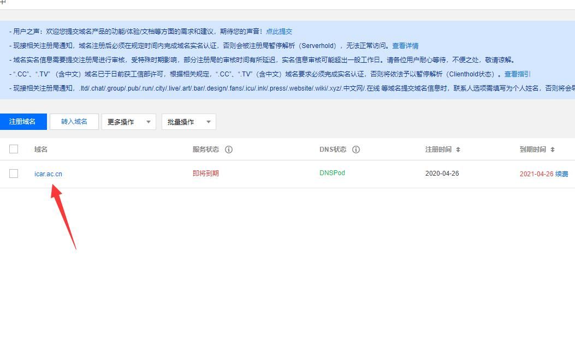
Task: Open the green DNSPod link
Action: coord(332,173)
